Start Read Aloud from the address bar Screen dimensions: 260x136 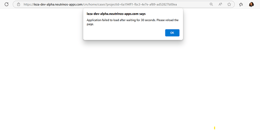(x=220, y=4)
